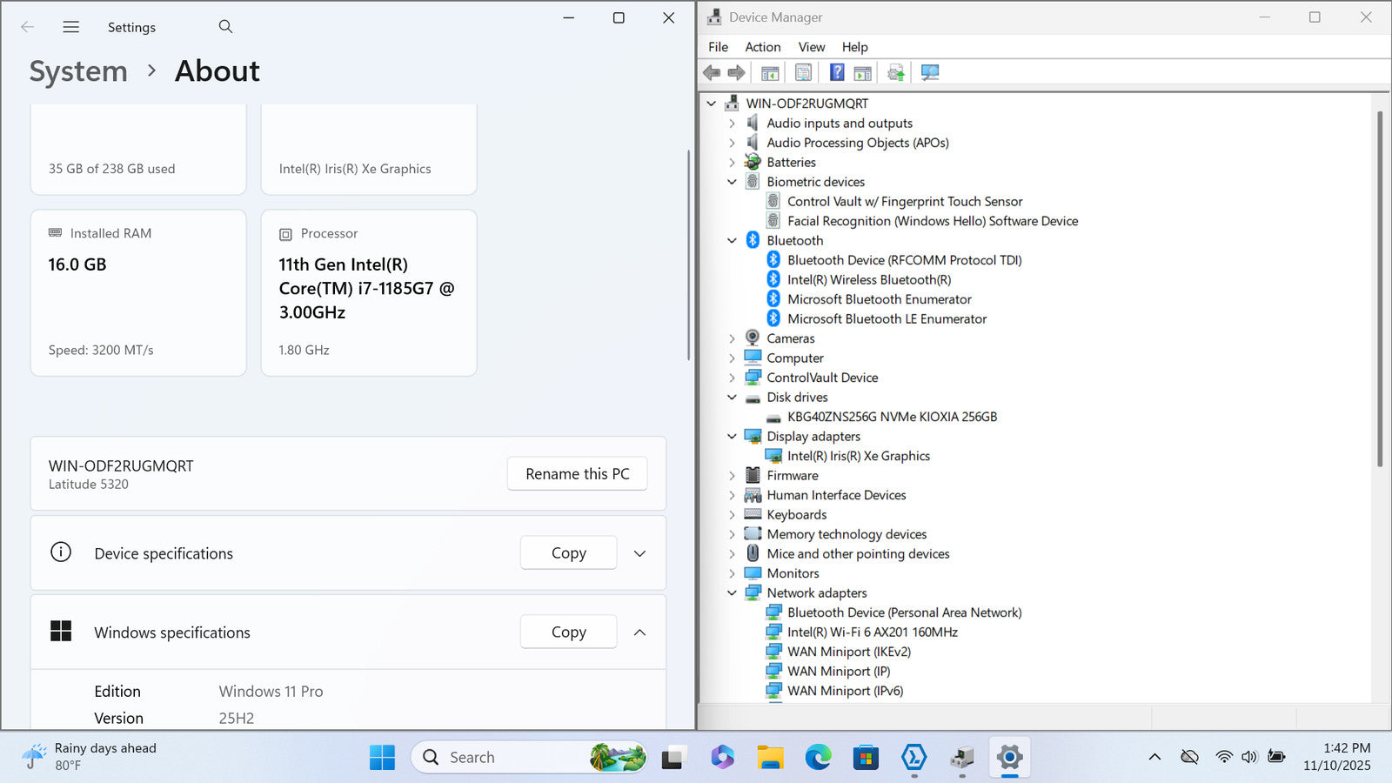Click the Properties toolbar icon
1392x783 pixels.
pyautogui.click(x=803, y=73)
